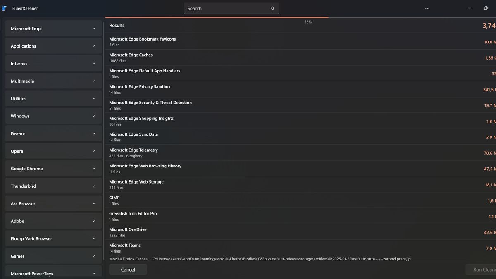
Task: Select Microsoft Edge Web Storage result
Action: click(x=300, y=184)
